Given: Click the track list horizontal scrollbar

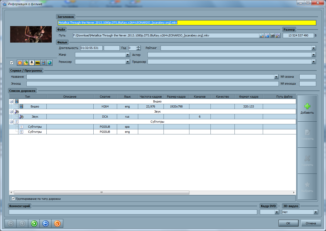Looking at the screenshot, I should 101,192.
